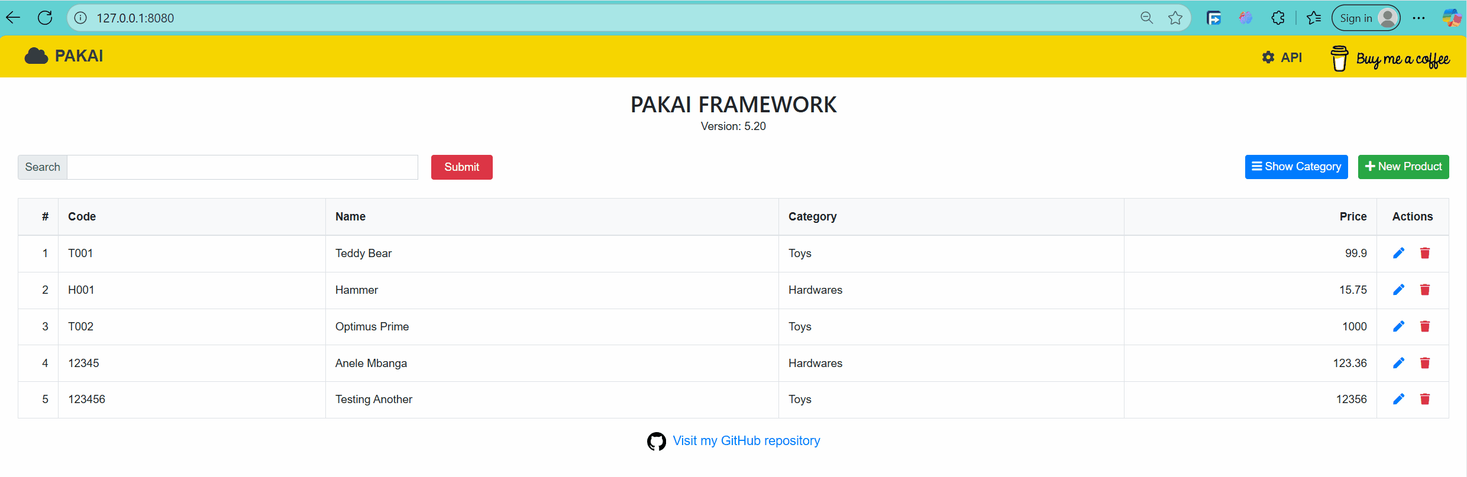Viewport: 1467px width, 477px height.
Task: Click the PAKAI cloud logo icon
Action: point(36,56)
